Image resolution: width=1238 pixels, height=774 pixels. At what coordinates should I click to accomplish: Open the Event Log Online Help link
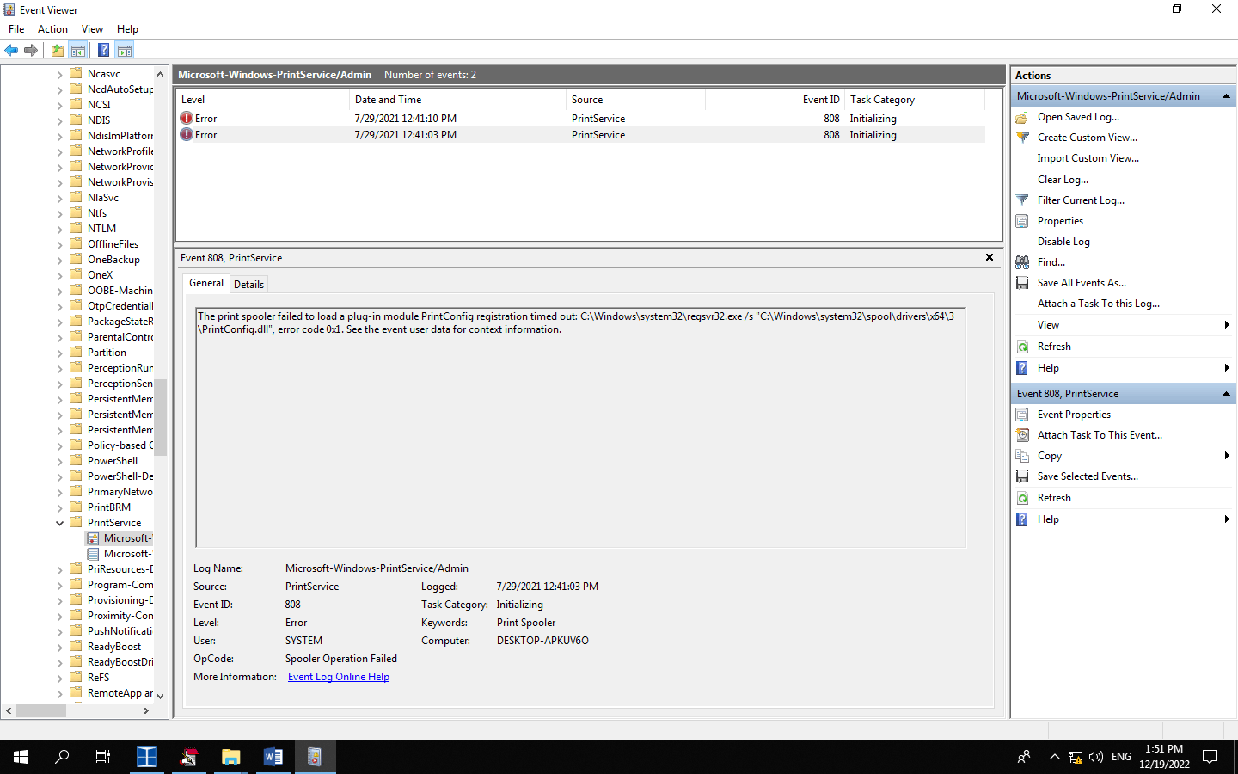pos(338,677)
